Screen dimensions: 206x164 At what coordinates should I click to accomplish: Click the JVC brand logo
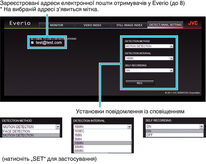193,23
